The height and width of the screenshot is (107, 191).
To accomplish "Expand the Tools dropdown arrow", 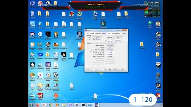I will click(110, 70).
